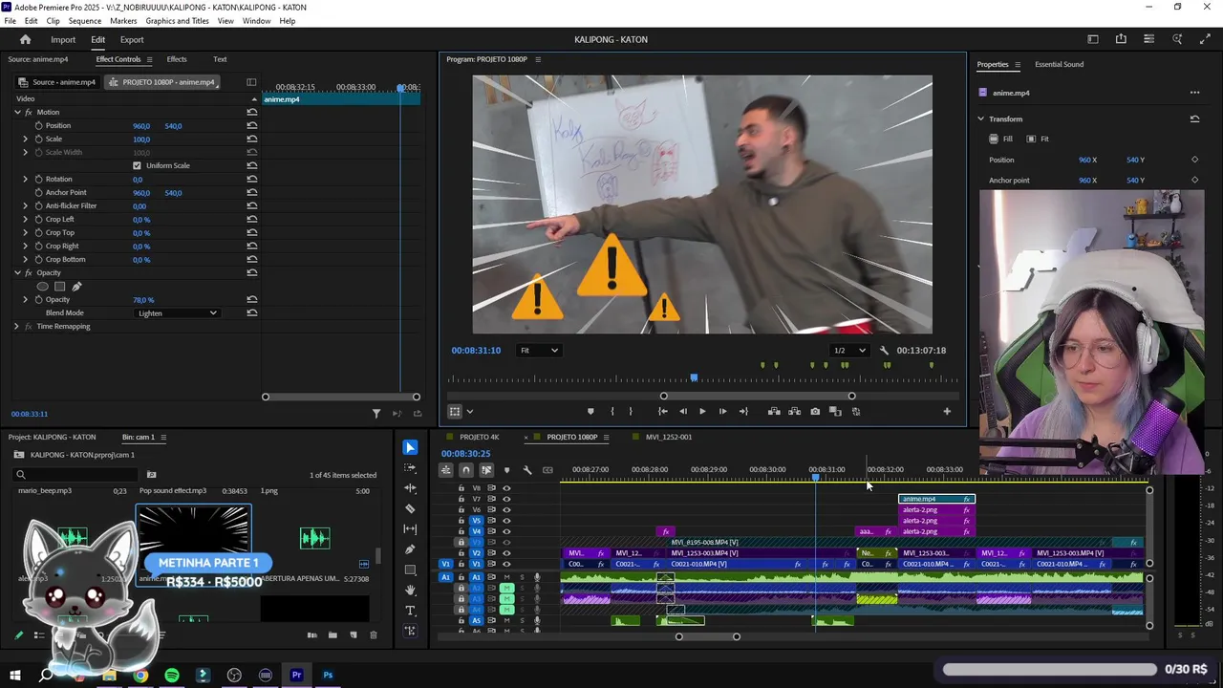Open timeline display settings wrench
1223x688 pixels.
tap(526, 469)
